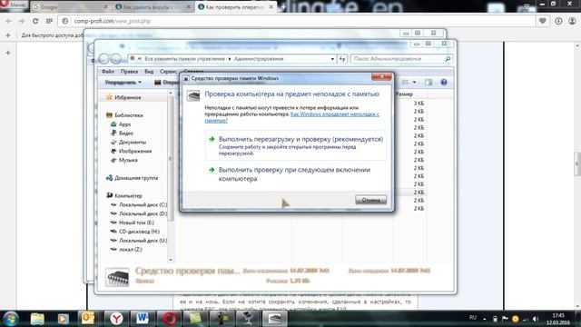
Task: Open downloads icon in Opera toolbar
Action: coord(558,21)
